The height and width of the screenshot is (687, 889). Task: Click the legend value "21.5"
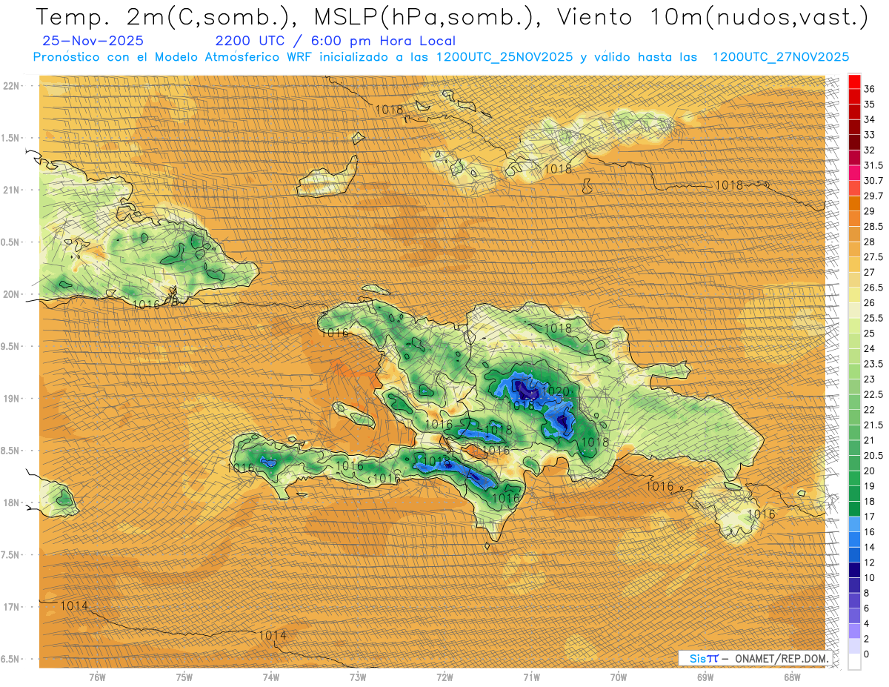click(x=873, y=425)
